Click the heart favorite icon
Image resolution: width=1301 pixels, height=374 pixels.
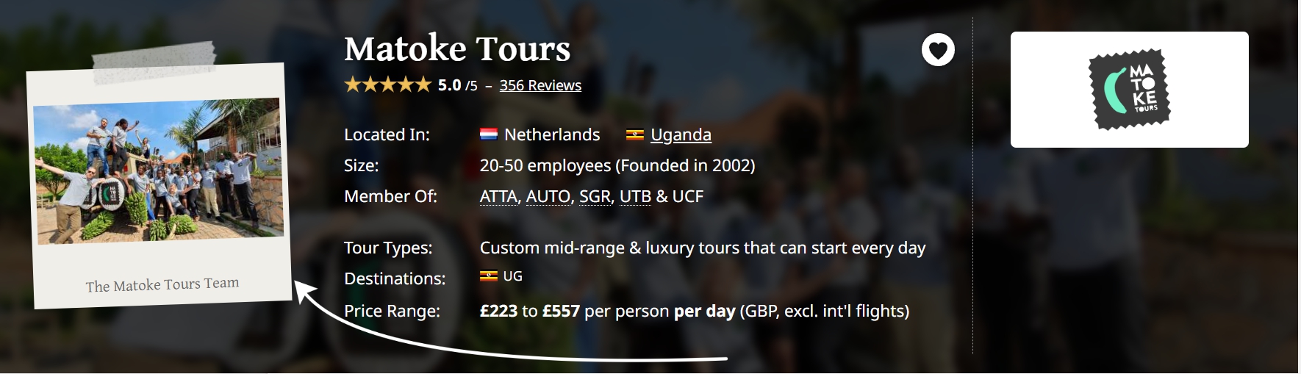coord(938,50)
